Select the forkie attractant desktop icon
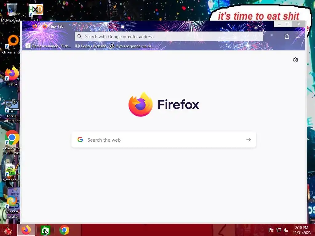Viewport: 315px width, 236px height. coord(12,111)
